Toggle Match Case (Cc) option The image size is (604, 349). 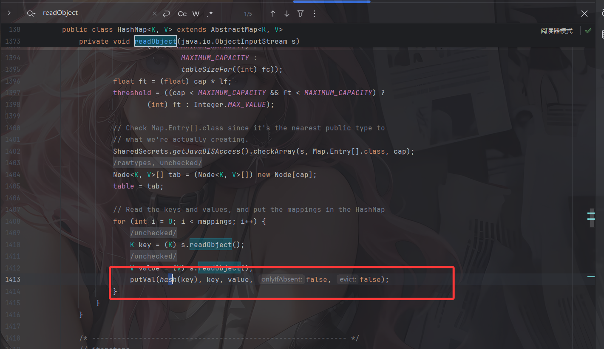182,14
